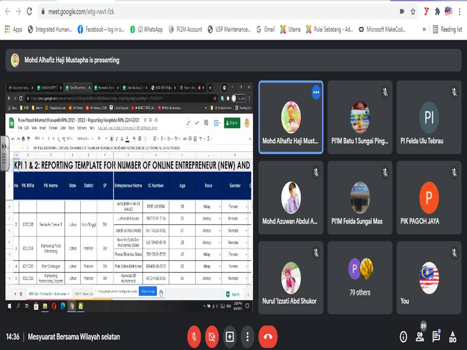
Task: Open the chat panel
Action: (436, 337)
